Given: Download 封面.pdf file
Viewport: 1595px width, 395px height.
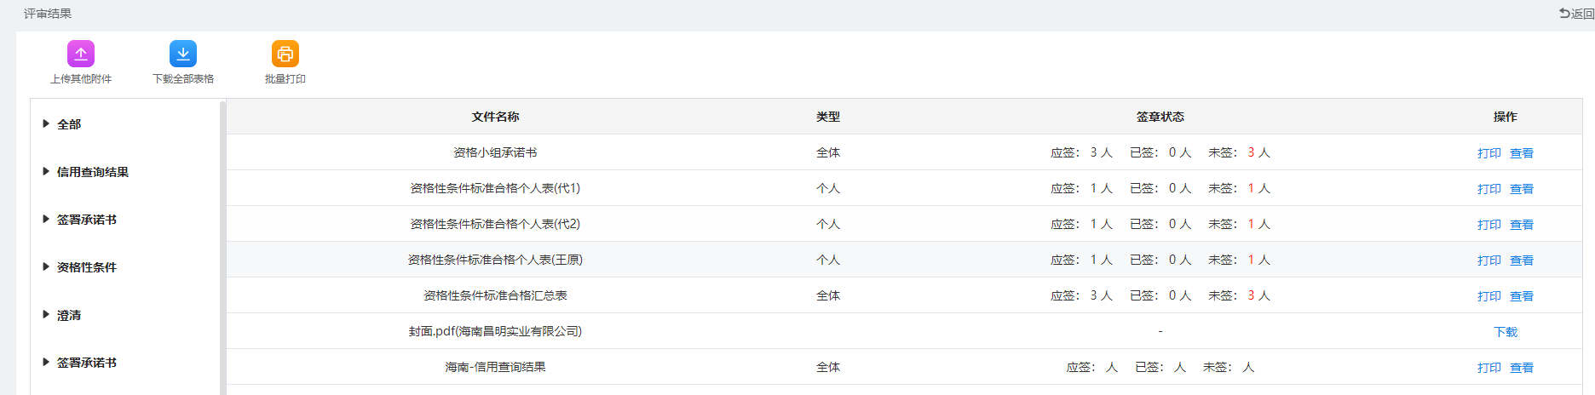Looking at the screenshot, I should (x=1506, y=332).
